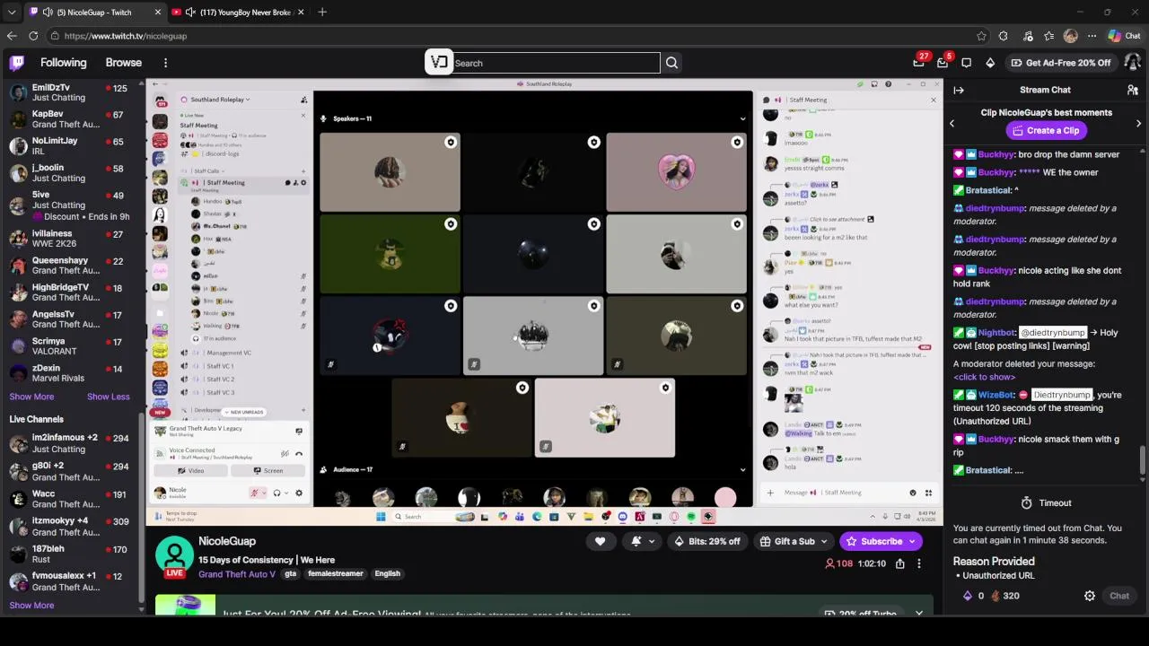Open chat settings gear icon
Viewport: 1149px width, 646px height.
click(1090, 596)
